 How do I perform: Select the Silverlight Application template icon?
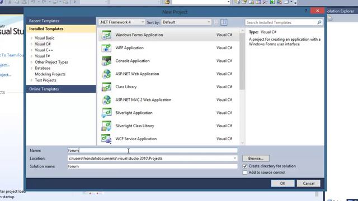[106, 113]
